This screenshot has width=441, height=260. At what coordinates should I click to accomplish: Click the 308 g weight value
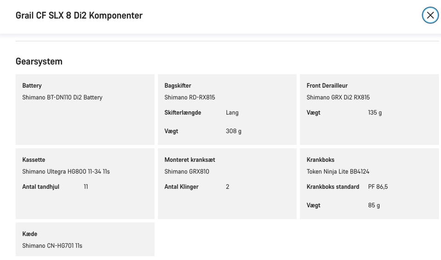coord(233,131)
